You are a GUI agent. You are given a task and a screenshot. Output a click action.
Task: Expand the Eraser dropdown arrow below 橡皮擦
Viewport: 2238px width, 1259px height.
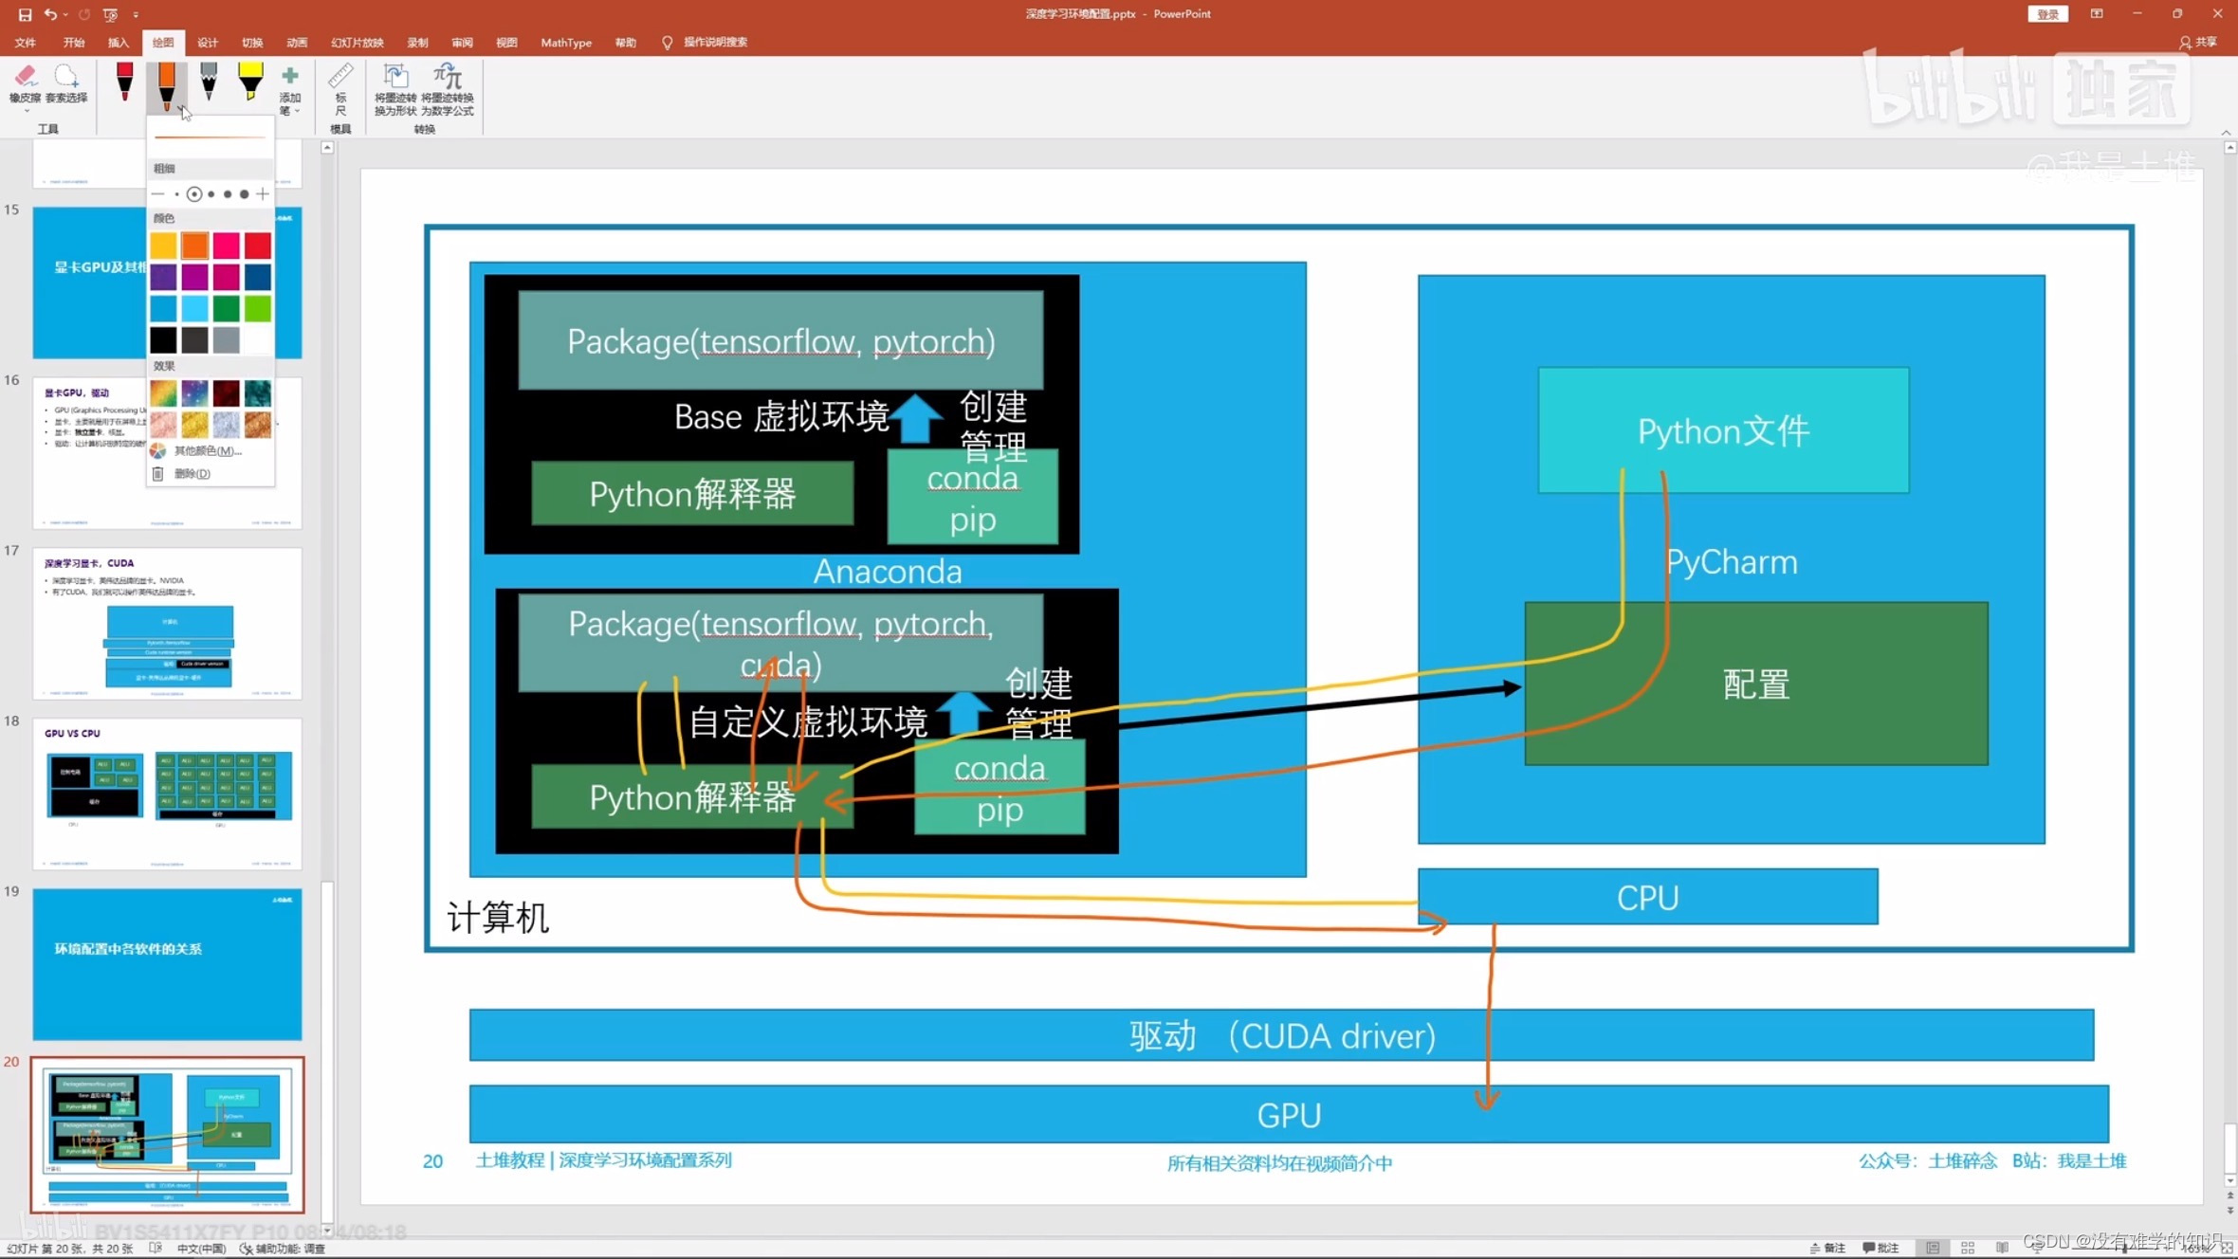(x=26, y=111)
